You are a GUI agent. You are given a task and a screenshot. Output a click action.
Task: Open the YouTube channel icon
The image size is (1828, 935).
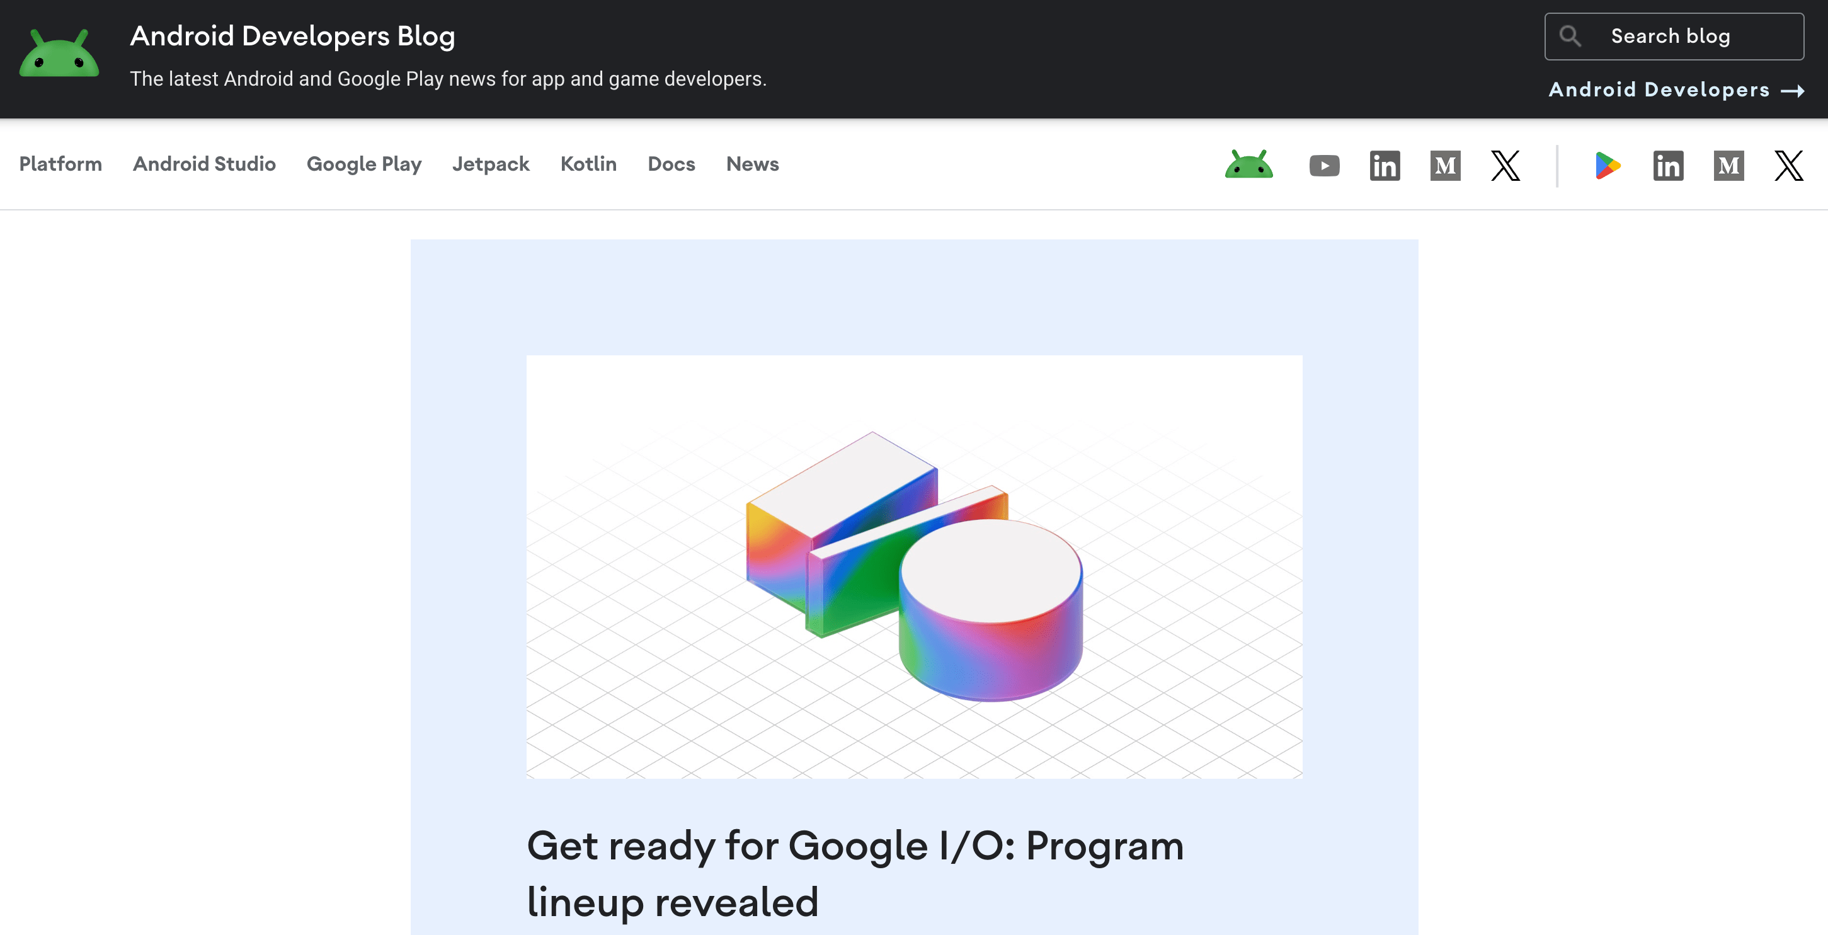click(1324, 166)
